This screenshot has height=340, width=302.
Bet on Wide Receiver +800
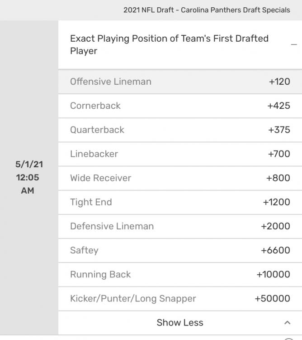tap(180, 178)
